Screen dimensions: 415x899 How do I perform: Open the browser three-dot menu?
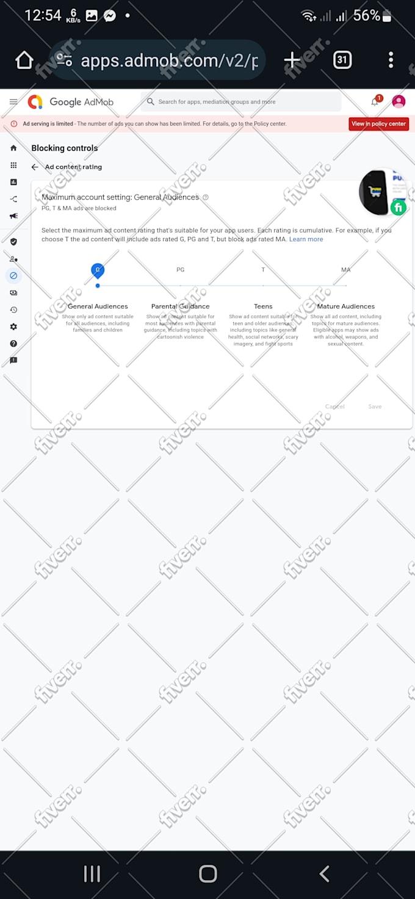coord(391,60)
